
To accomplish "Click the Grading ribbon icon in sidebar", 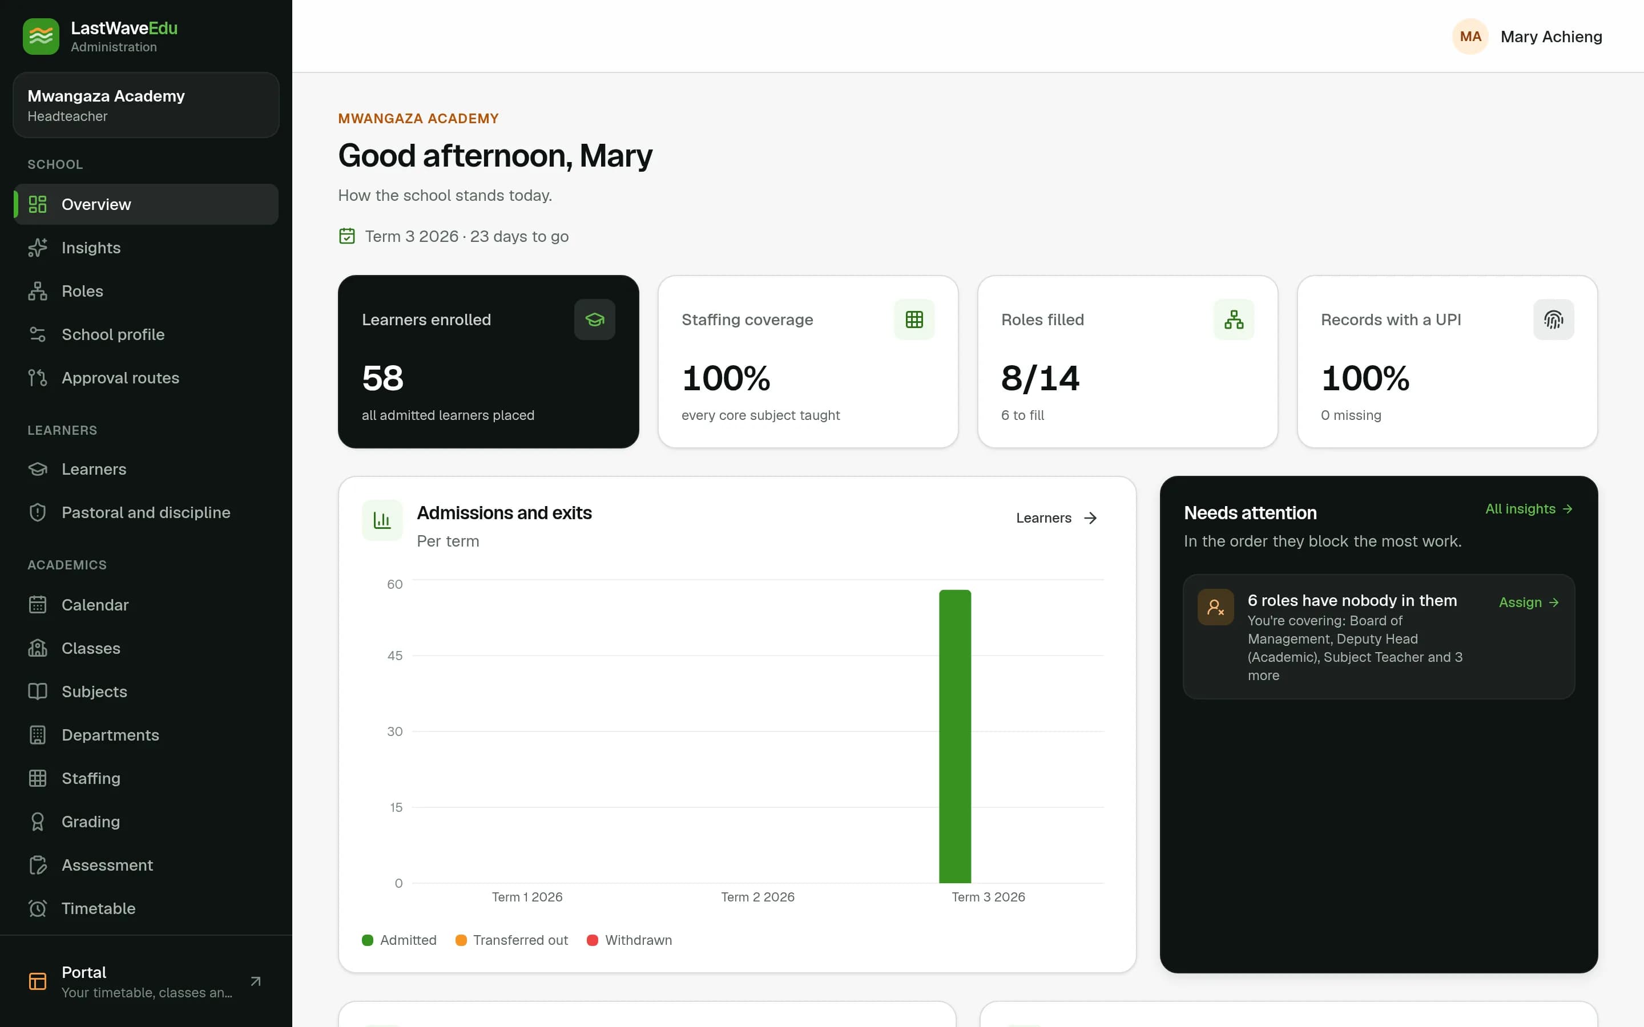I will click(38, 822).
